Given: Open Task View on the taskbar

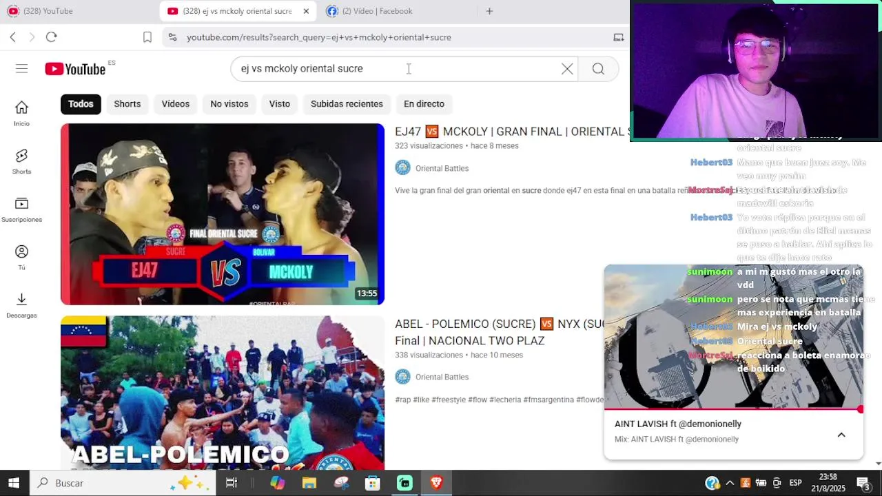Looking at the screenshot, I should 232,483.
